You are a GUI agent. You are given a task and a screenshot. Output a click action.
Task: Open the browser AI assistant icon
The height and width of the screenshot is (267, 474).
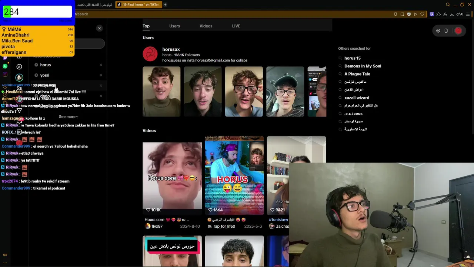point(460,14)
